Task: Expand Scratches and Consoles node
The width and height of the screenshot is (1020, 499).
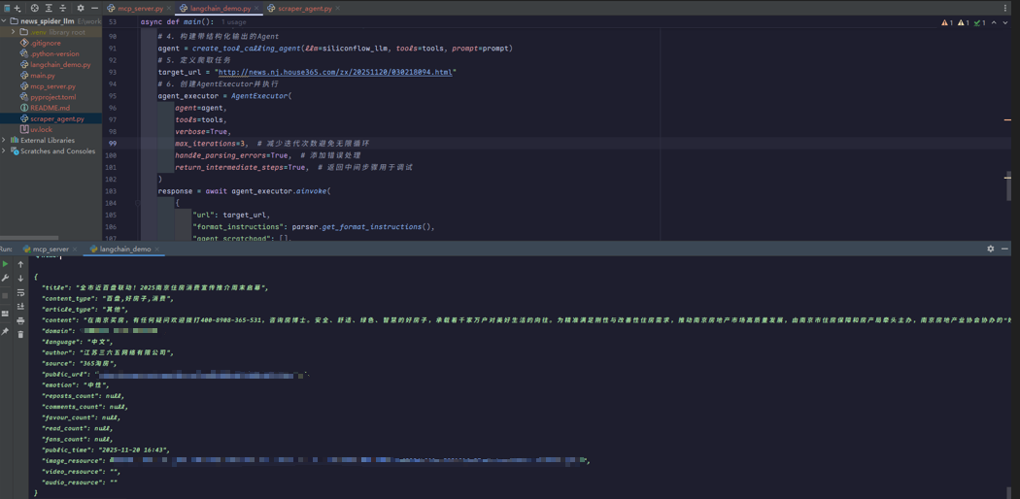Action: coord(5,151)
